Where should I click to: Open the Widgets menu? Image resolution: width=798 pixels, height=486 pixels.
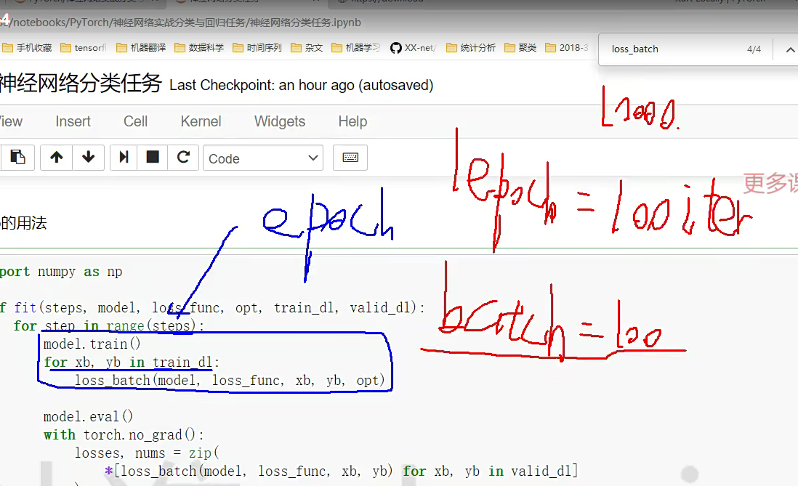pyautogui.click(x=279, y=121)
